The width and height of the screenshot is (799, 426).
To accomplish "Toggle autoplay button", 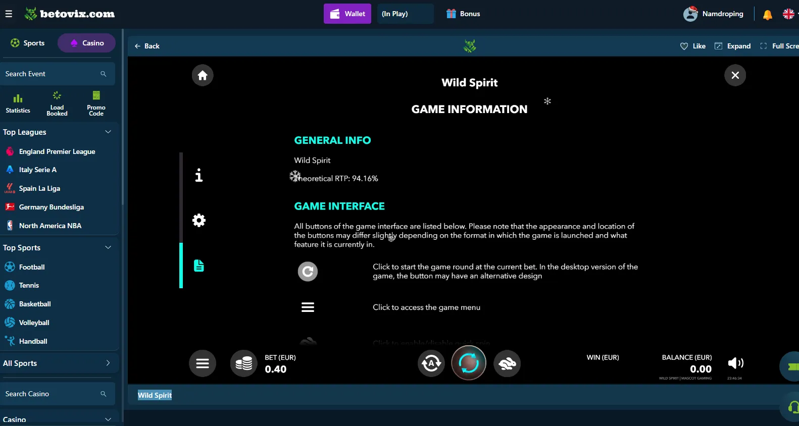I will click(x=431, y=363).
